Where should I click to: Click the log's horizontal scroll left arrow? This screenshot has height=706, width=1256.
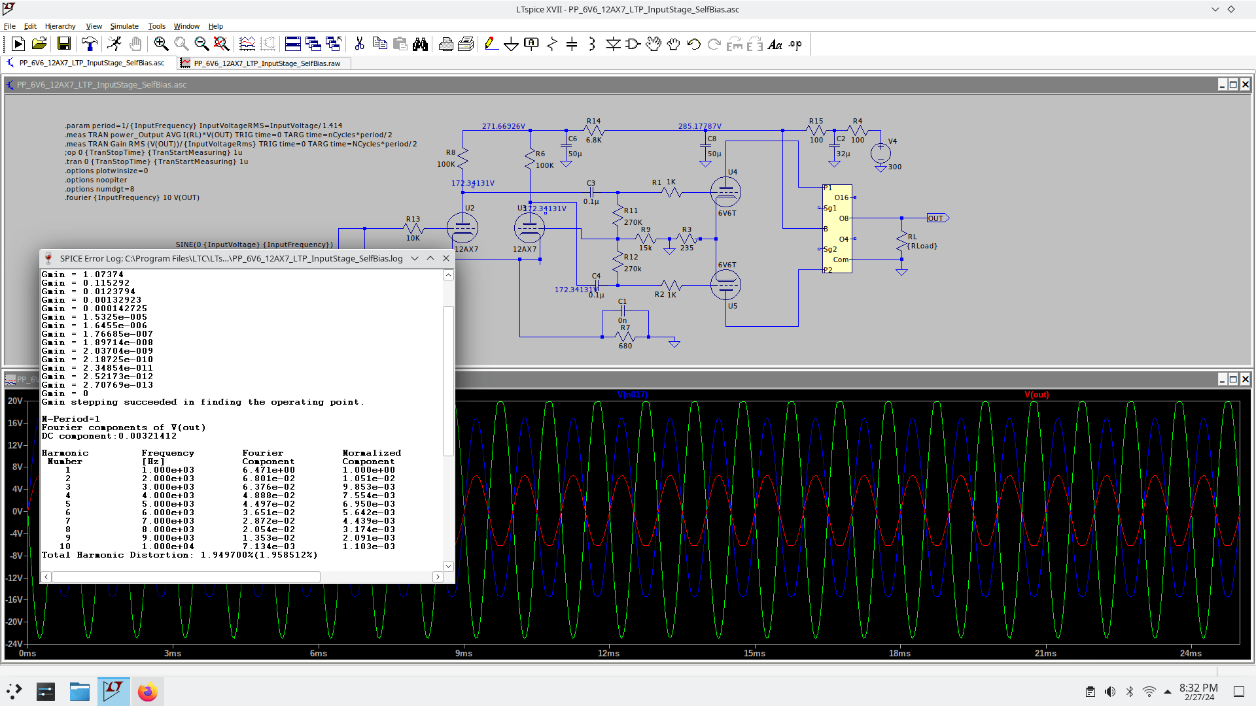click(x=46, y=577)
